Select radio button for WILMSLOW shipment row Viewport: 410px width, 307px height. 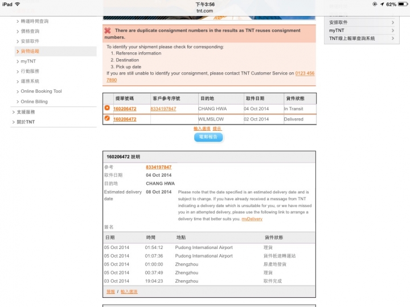pyautogui.click(x=107, y=118)
